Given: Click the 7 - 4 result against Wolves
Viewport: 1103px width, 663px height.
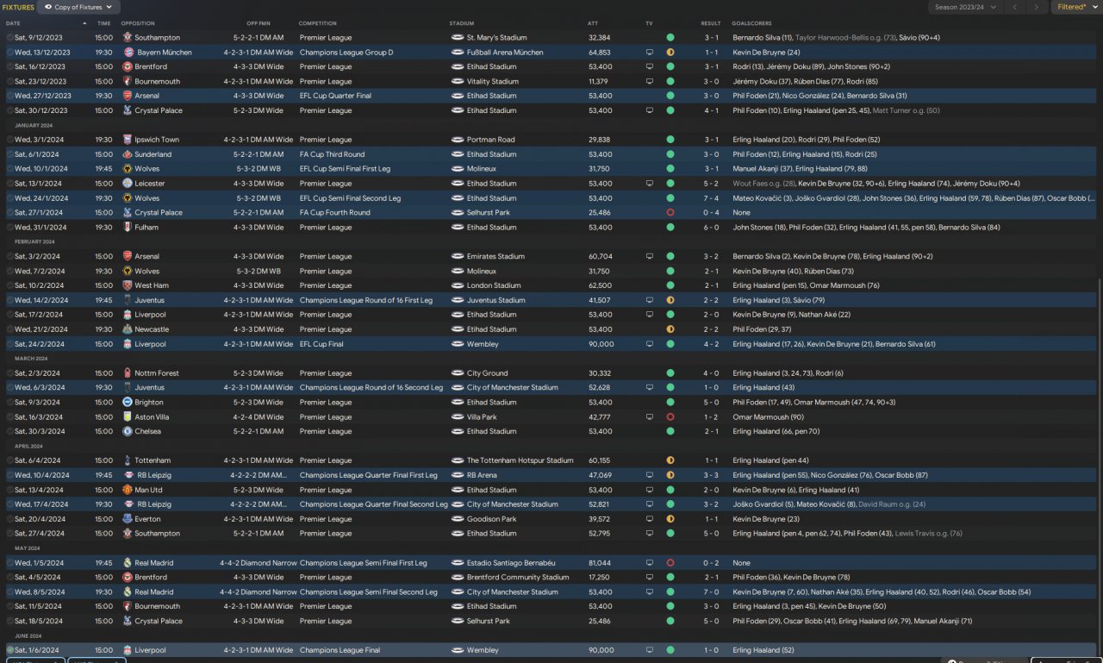Looking at the screenshot, I should pyautogui.click(x=711, y=198).
